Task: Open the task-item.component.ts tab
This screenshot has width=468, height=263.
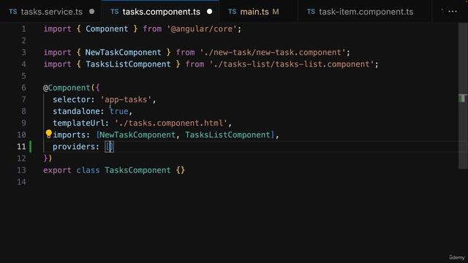Action: (x=365, y=12)
